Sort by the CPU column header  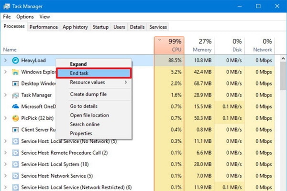pos(169,45)
